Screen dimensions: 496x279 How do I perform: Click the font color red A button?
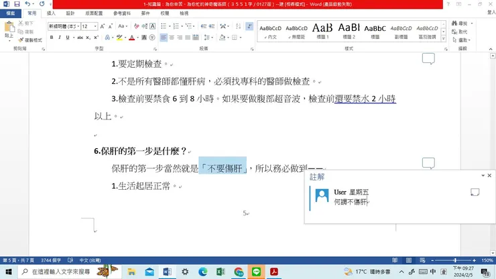[x=132, y=38]
